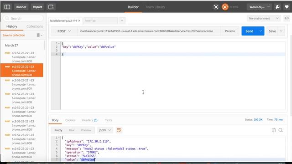Send the POST request
The image size is (292, 164).
pyautogui.click(x=250, y=31)
